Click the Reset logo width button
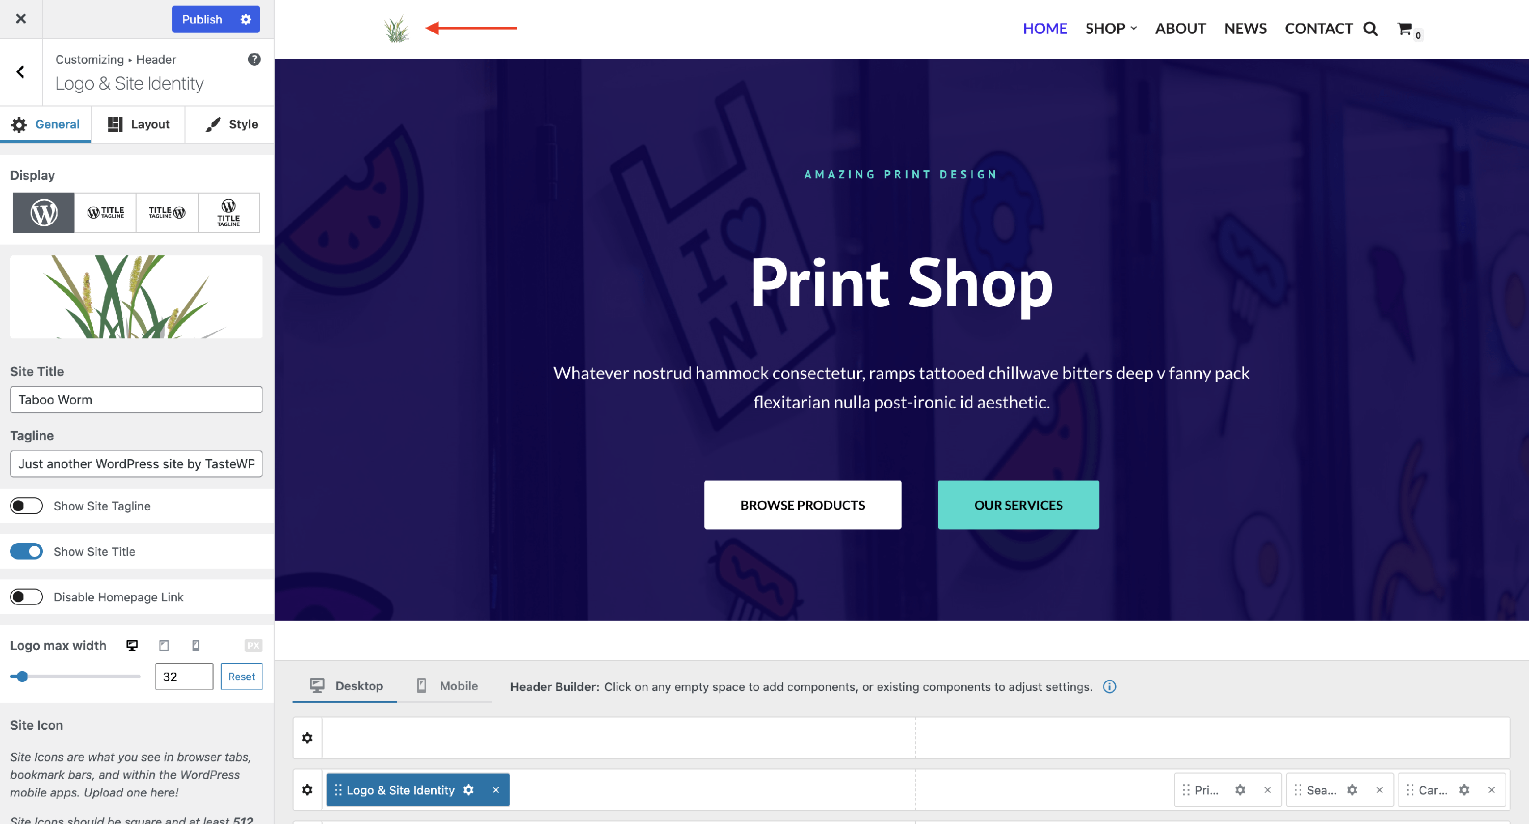The width and height of the screenshot is (1529, 824). click(x=242, y=676)
